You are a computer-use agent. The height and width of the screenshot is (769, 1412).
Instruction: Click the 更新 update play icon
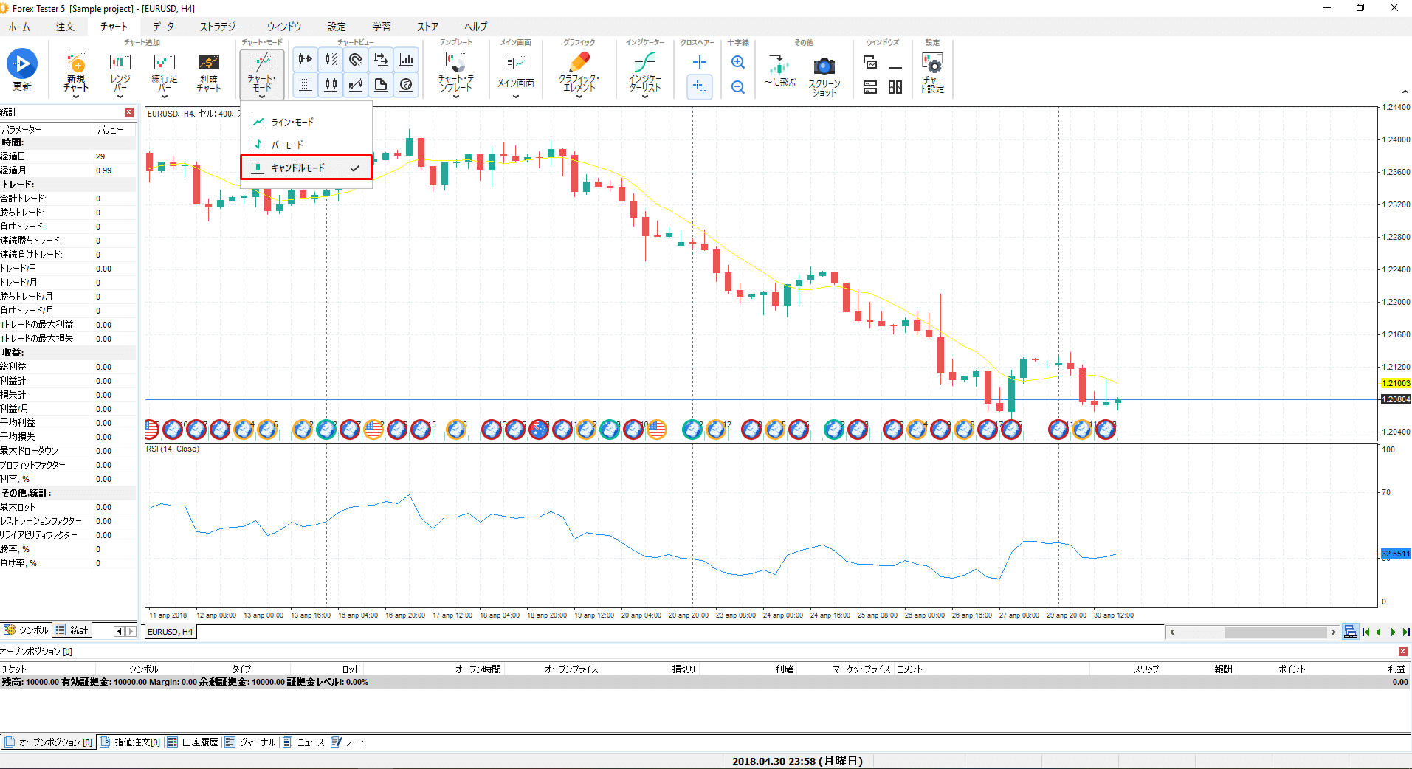(22, 64)
